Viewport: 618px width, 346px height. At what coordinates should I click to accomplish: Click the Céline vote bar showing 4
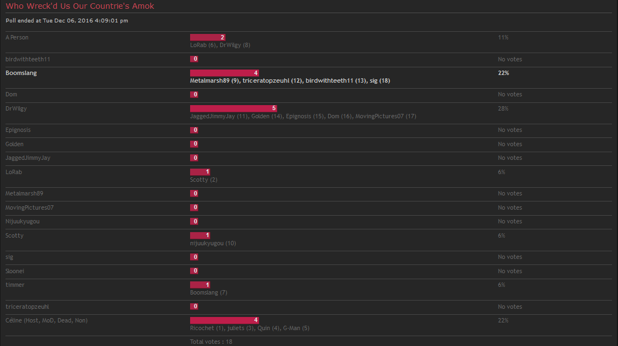coord(224,320)
